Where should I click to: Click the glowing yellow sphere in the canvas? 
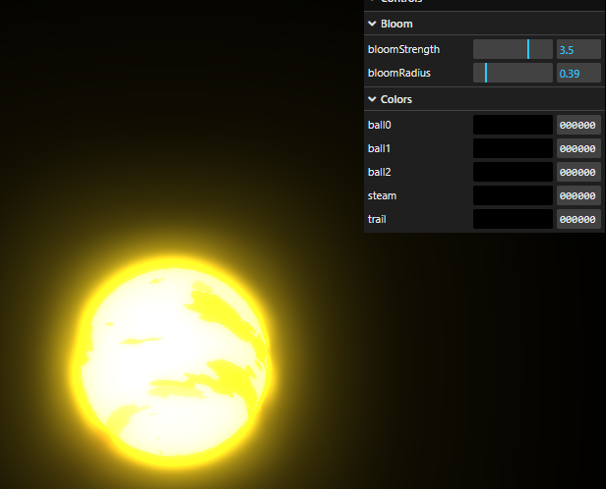(x=173, y=358)
